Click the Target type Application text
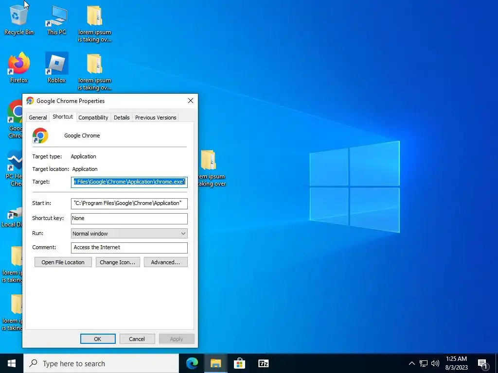The height and width of the screenshot is (373, 498). [83, 156]
